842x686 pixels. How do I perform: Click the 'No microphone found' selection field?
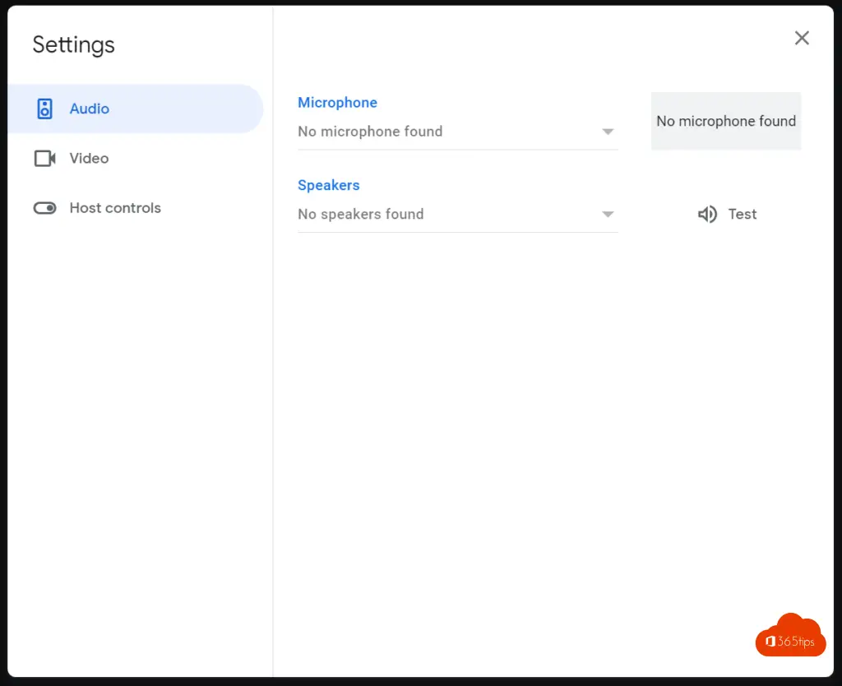[x=457, y=132]
